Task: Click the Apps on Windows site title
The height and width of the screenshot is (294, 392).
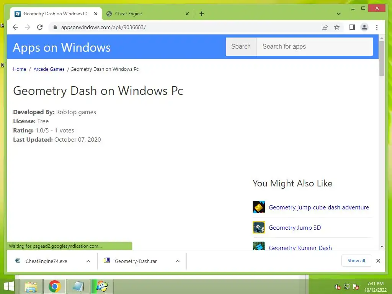Action: [x=62, y=47]
